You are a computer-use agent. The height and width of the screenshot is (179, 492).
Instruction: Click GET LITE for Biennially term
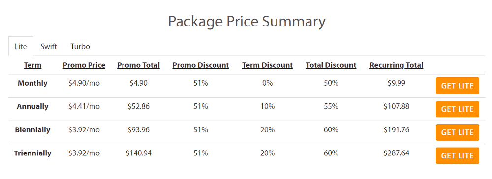pos(457,132)
